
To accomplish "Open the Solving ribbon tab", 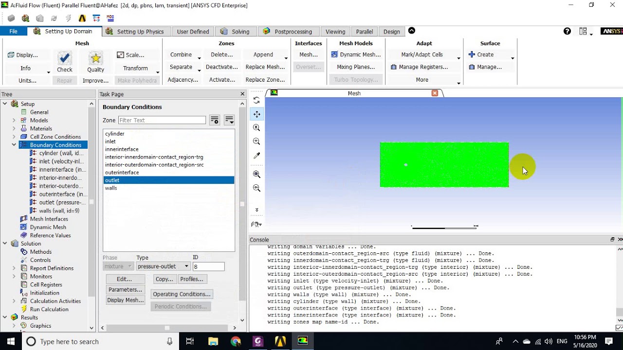I will [235, 32].
